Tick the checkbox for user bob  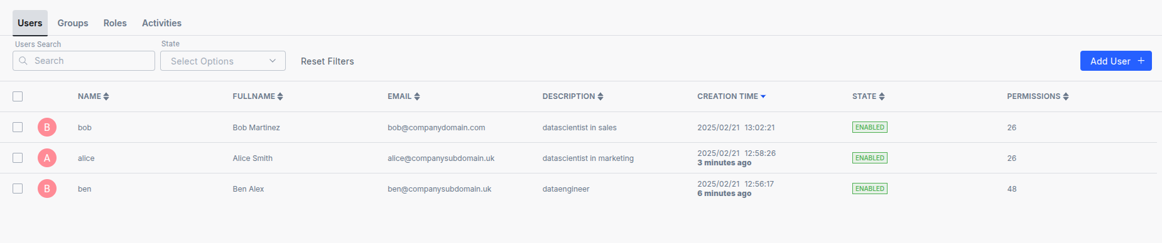coord(18,127)
